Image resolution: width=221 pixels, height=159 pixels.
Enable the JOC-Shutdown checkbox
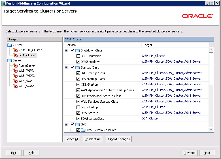tap(78, 56)
